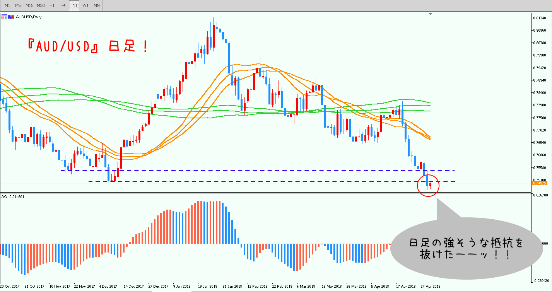
Task: Select the M5 timeframe button
Action: (18, 5)
